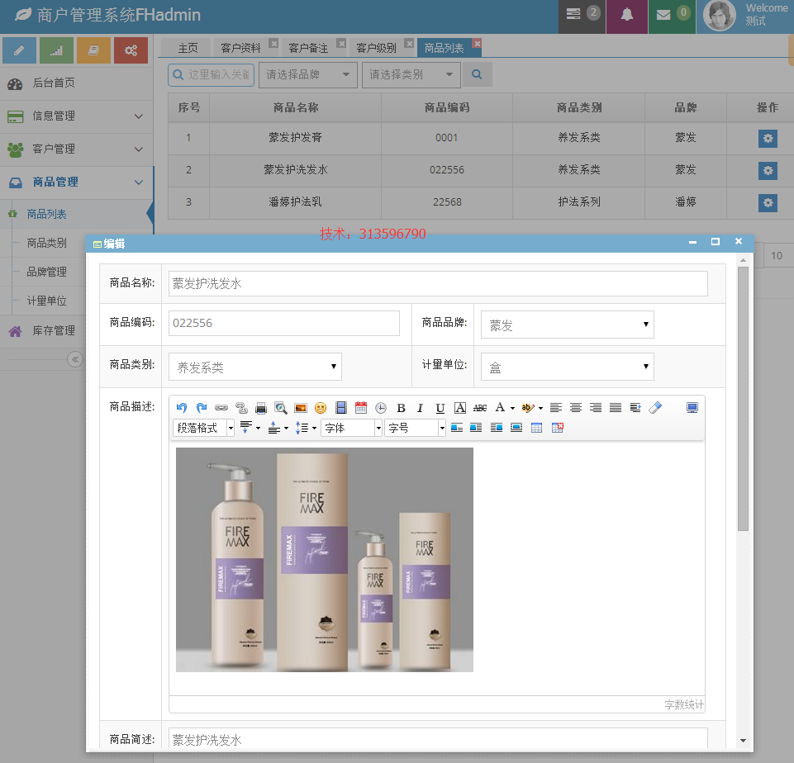Open gear action for 潘婷护法乳 row
Screen dimensions: 794x763
pyautogui.click(x=768, y=203)
